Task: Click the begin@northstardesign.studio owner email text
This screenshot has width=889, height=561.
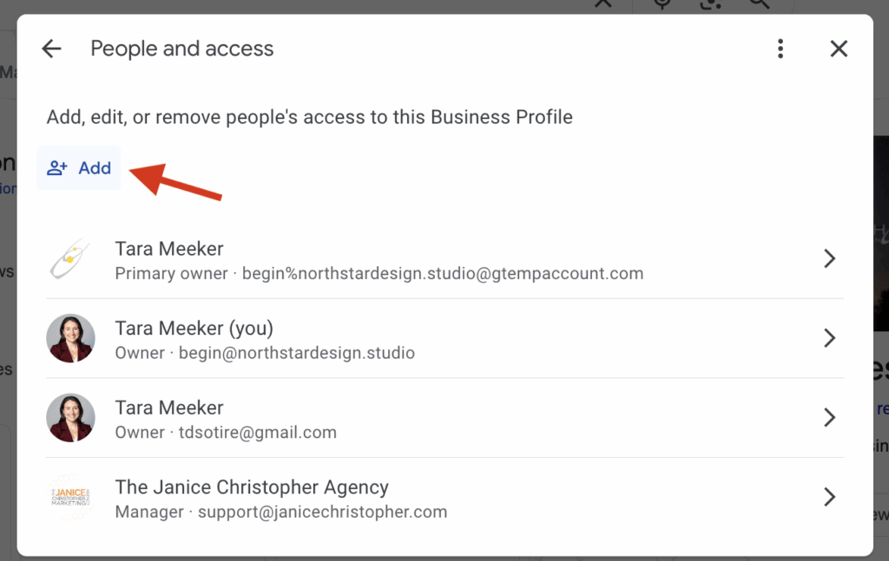Action: (x=297, y=353)
